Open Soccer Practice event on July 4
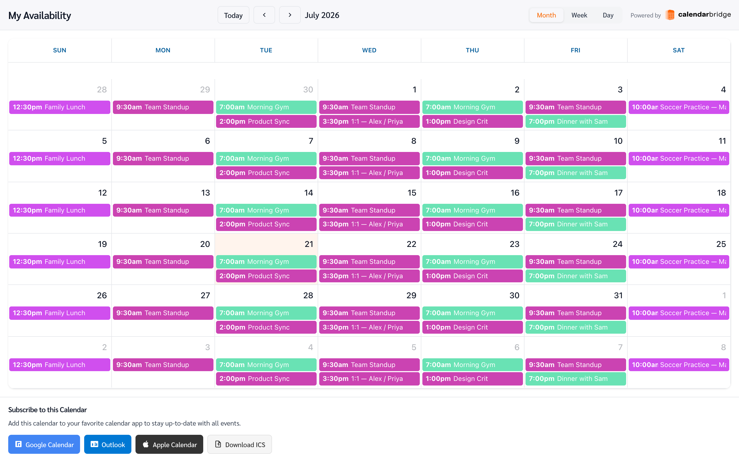 679,107
